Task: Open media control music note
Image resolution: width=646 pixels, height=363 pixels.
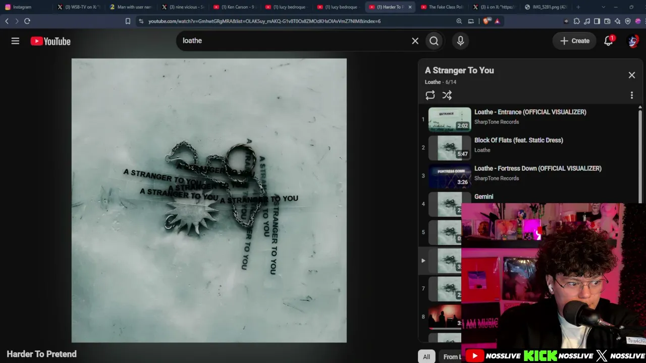Action: (x=587, y=21)
